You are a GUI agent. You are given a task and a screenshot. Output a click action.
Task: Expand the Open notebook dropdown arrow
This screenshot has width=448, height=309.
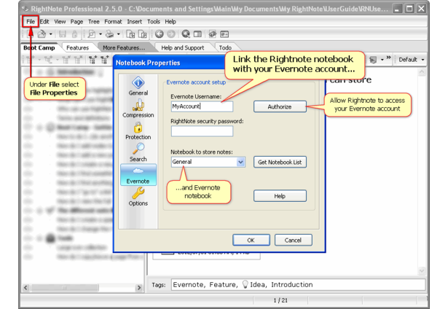pos(50,34)
